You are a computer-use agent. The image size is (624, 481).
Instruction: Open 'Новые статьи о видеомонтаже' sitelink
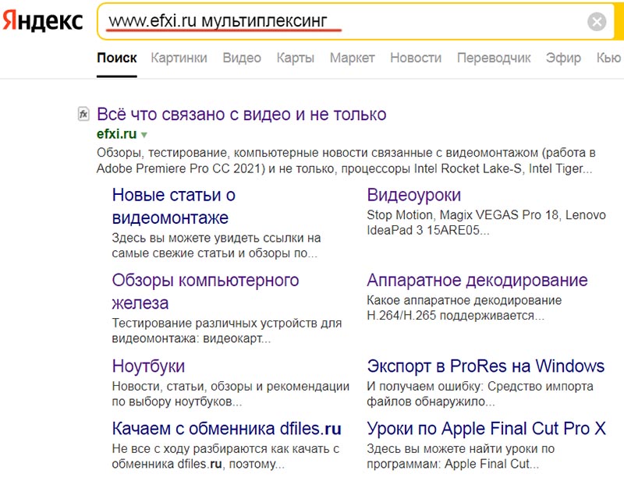173,206
